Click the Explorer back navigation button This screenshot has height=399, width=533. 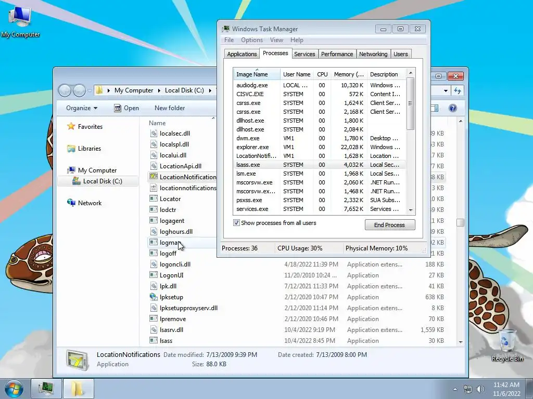pyautogui.click(x=65, y=90)
